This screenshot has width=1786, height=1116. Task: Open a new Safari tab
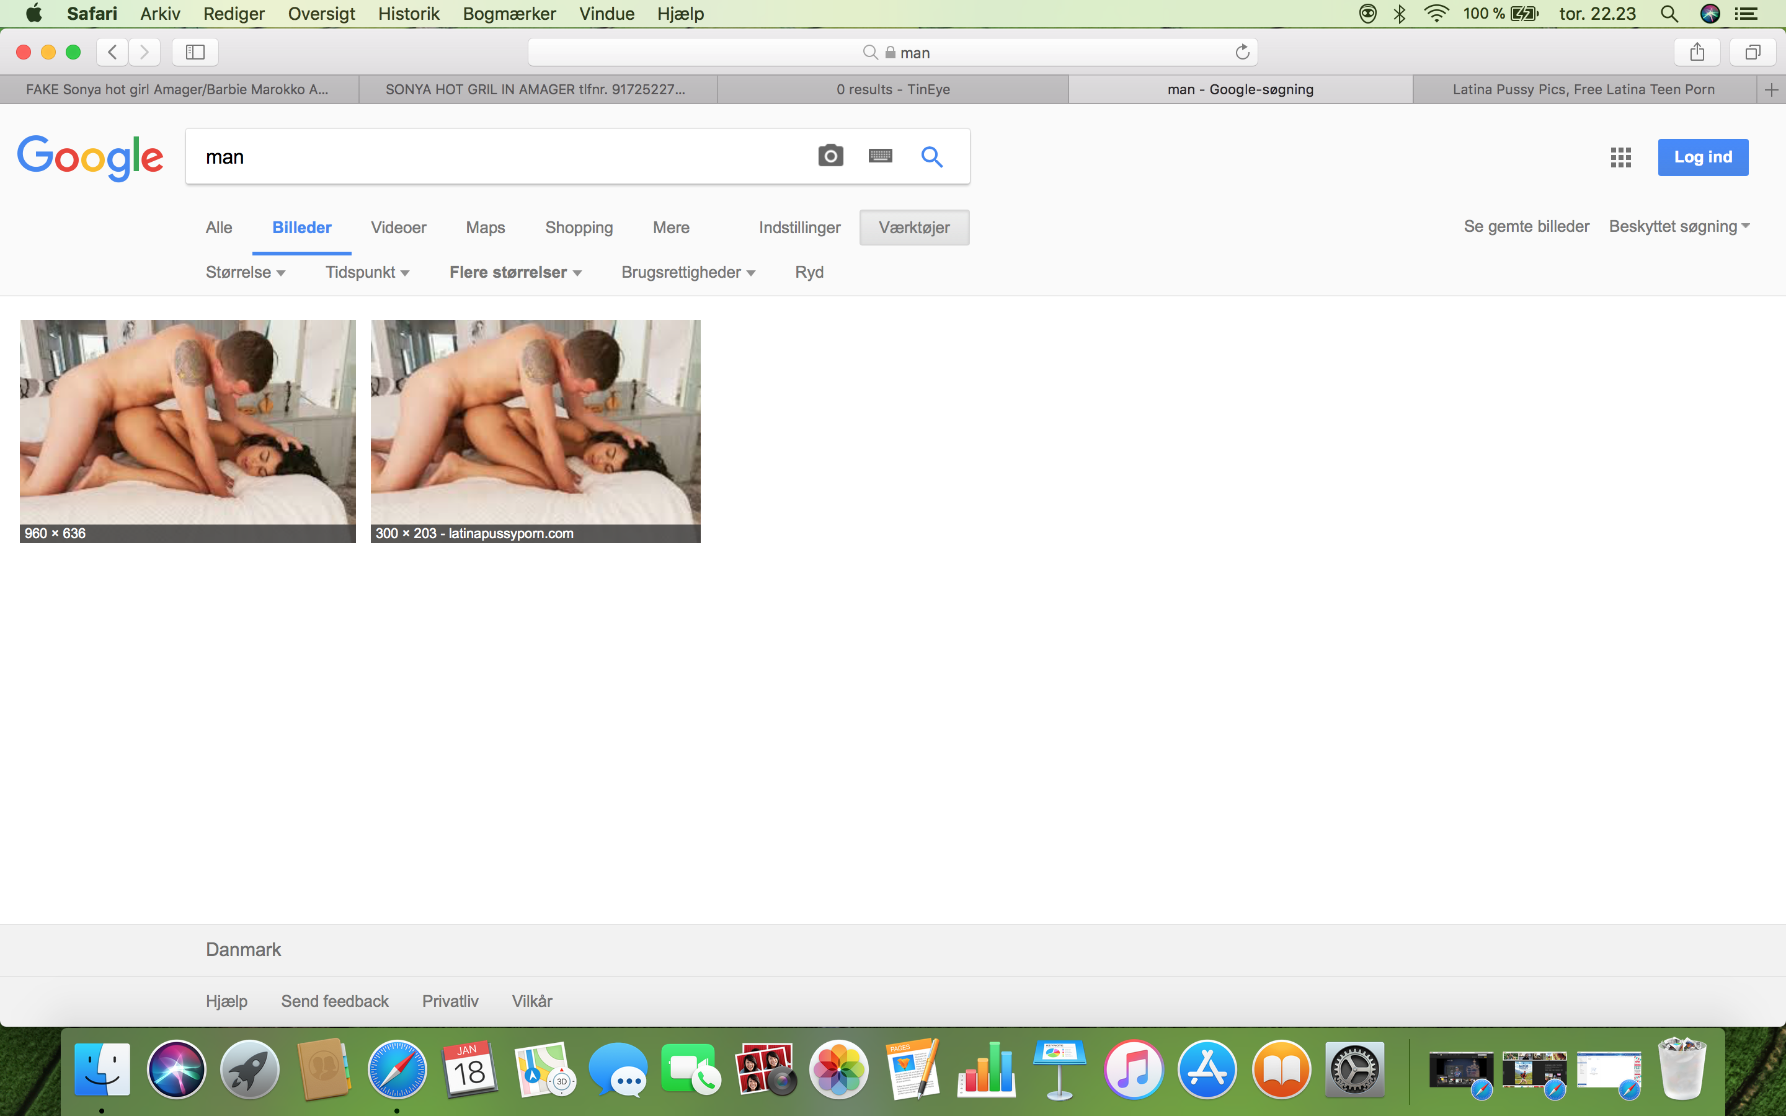1771,90
